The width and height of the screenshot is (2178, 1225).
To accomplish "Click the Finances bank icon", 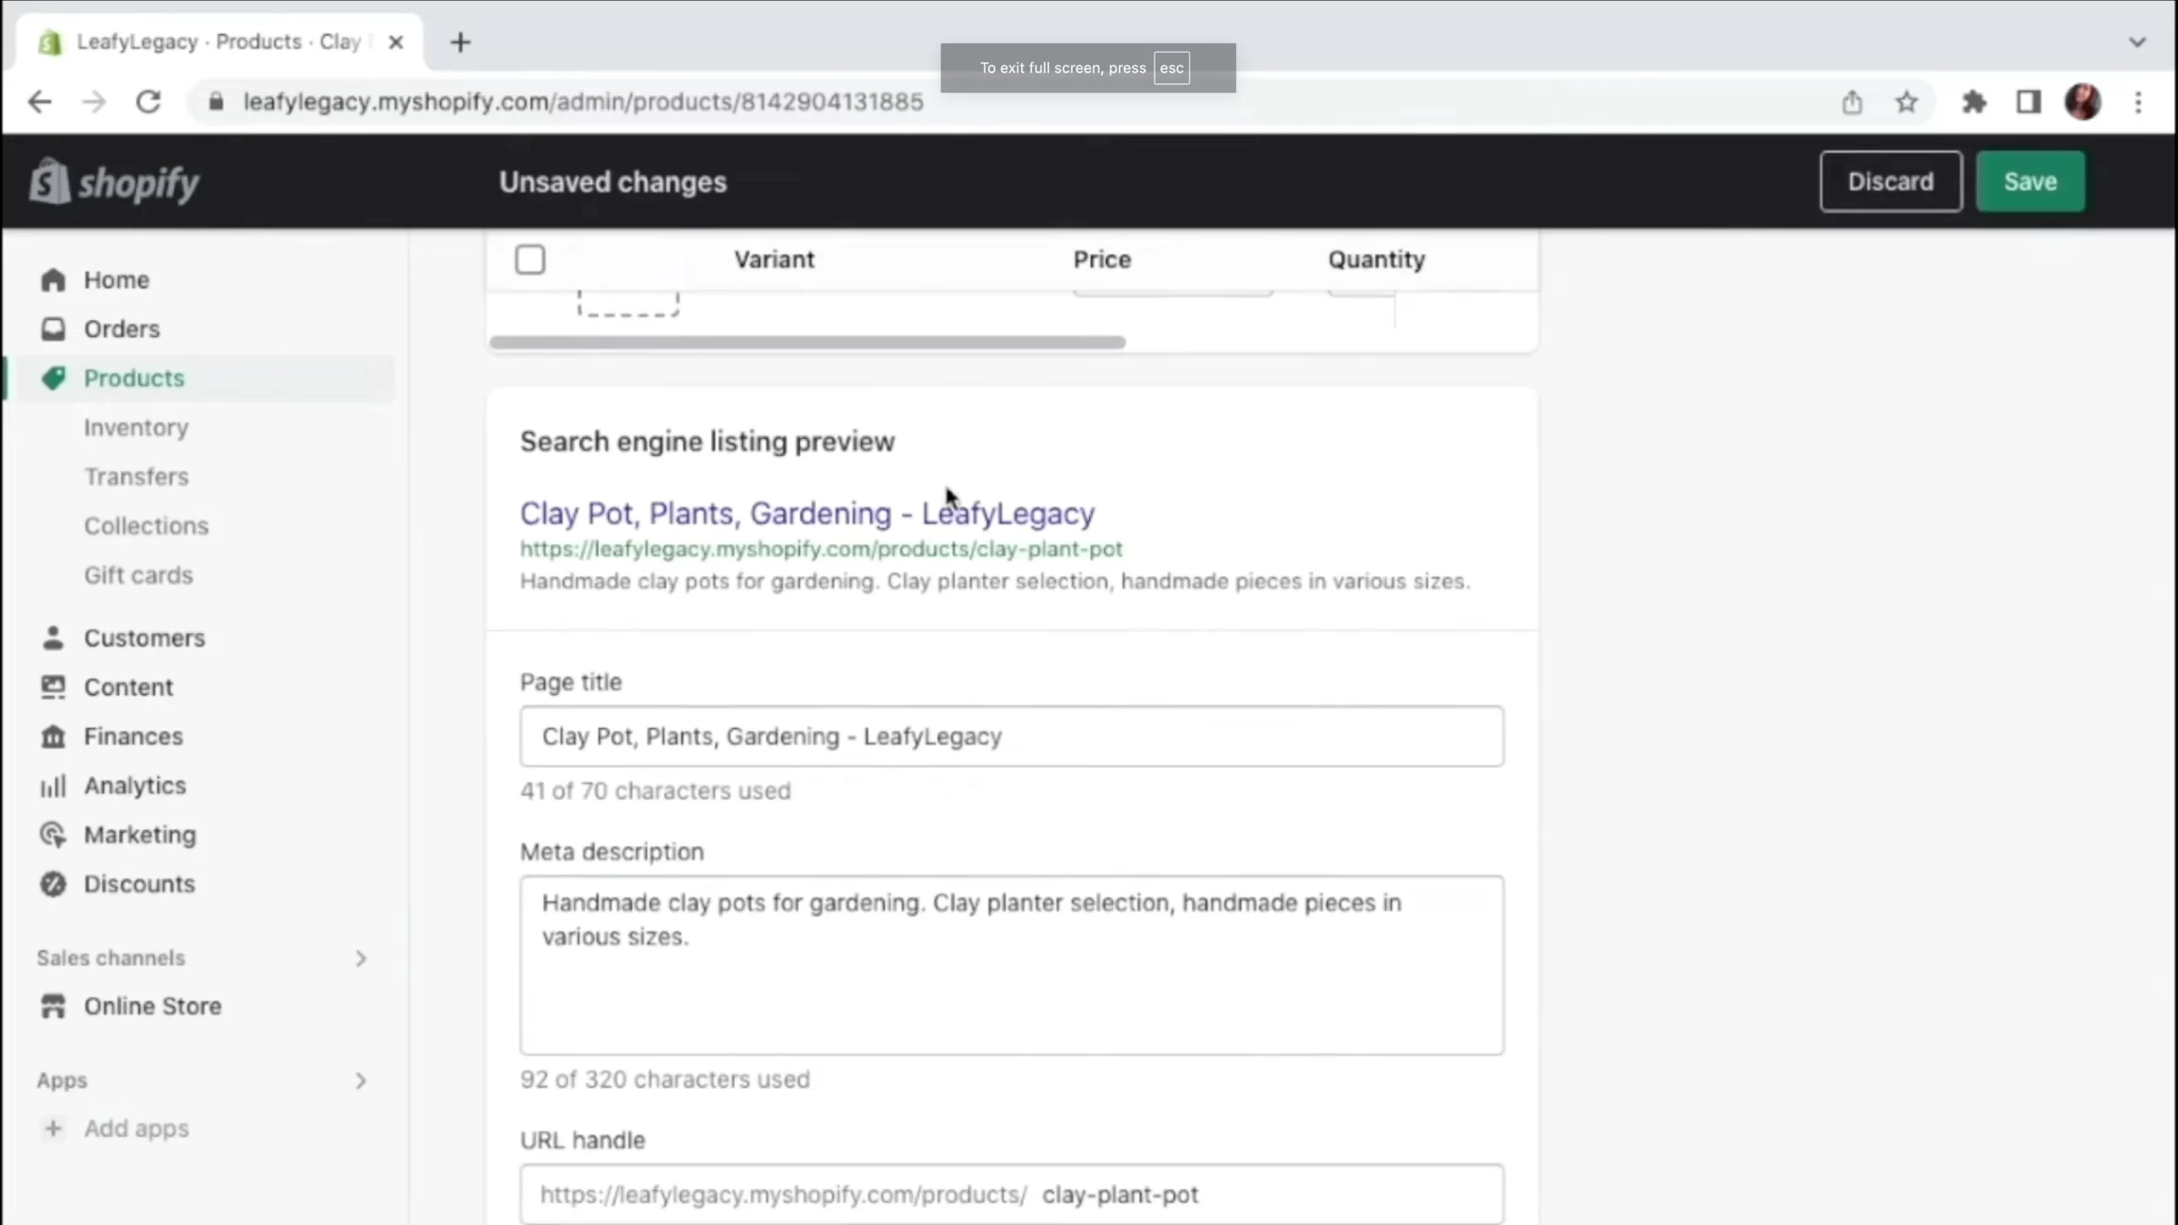I will point(53,737).
